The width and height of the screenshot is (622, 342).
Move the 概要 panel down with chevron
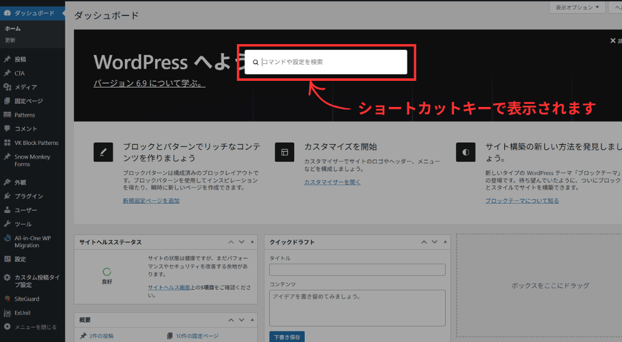click(x=241, y=320)
